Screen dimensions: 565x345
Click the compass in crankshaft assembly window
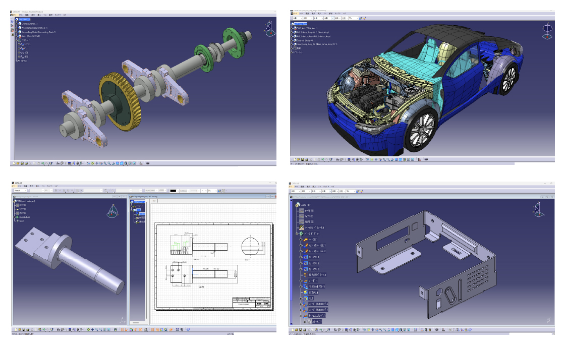tap(270, 29)
